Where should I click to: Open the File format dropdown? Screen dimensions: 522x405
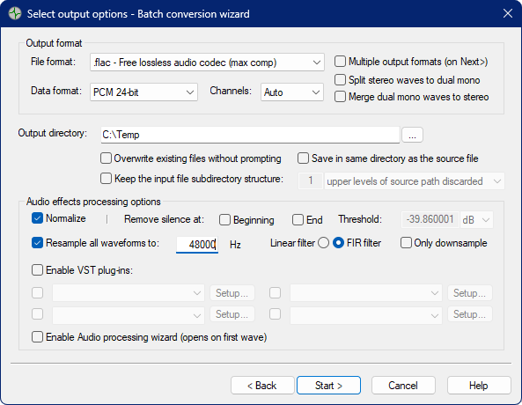pyautogui.click(x=207, y=63)
